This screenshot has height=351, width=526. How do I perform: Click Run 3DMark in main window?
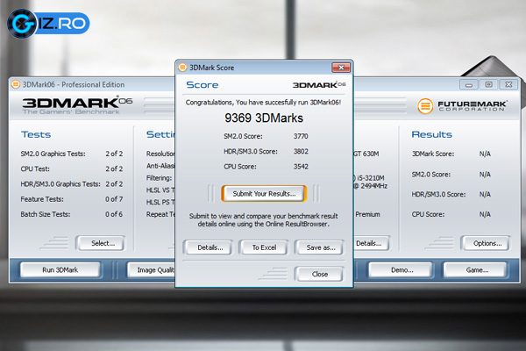[x=60, y=269]
